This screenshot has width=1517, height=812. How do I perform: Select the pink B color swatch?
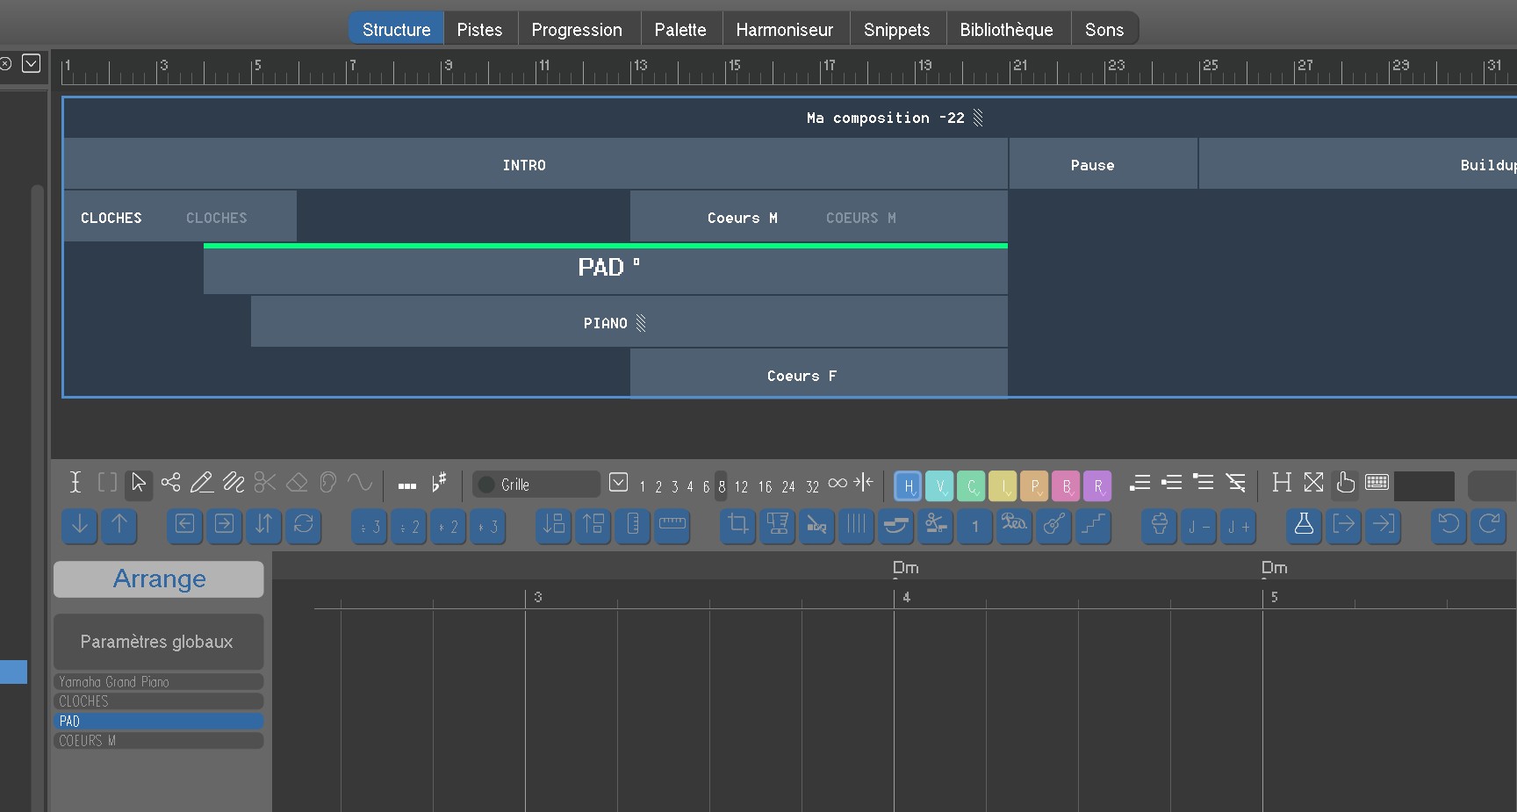[x=1066, y=485]
